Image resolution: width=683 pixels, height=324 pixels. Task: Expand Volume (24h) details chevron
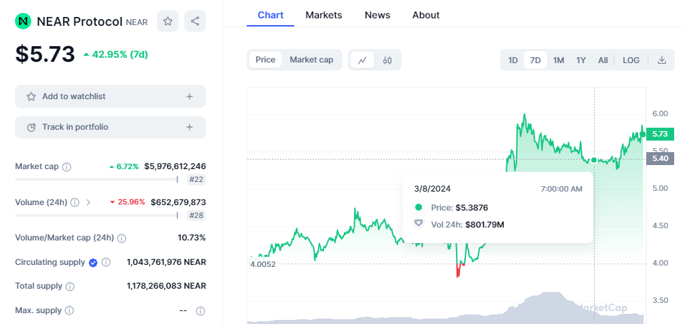click(88, 202)
